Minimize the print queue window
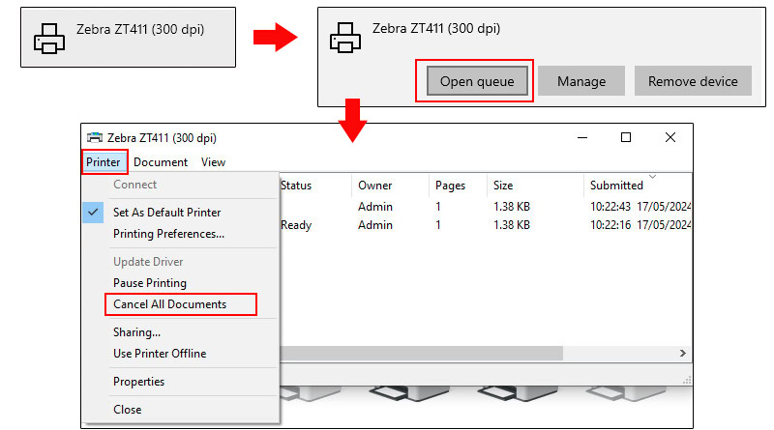This screenshot has height=430, width=774. (x=581, y=138)
